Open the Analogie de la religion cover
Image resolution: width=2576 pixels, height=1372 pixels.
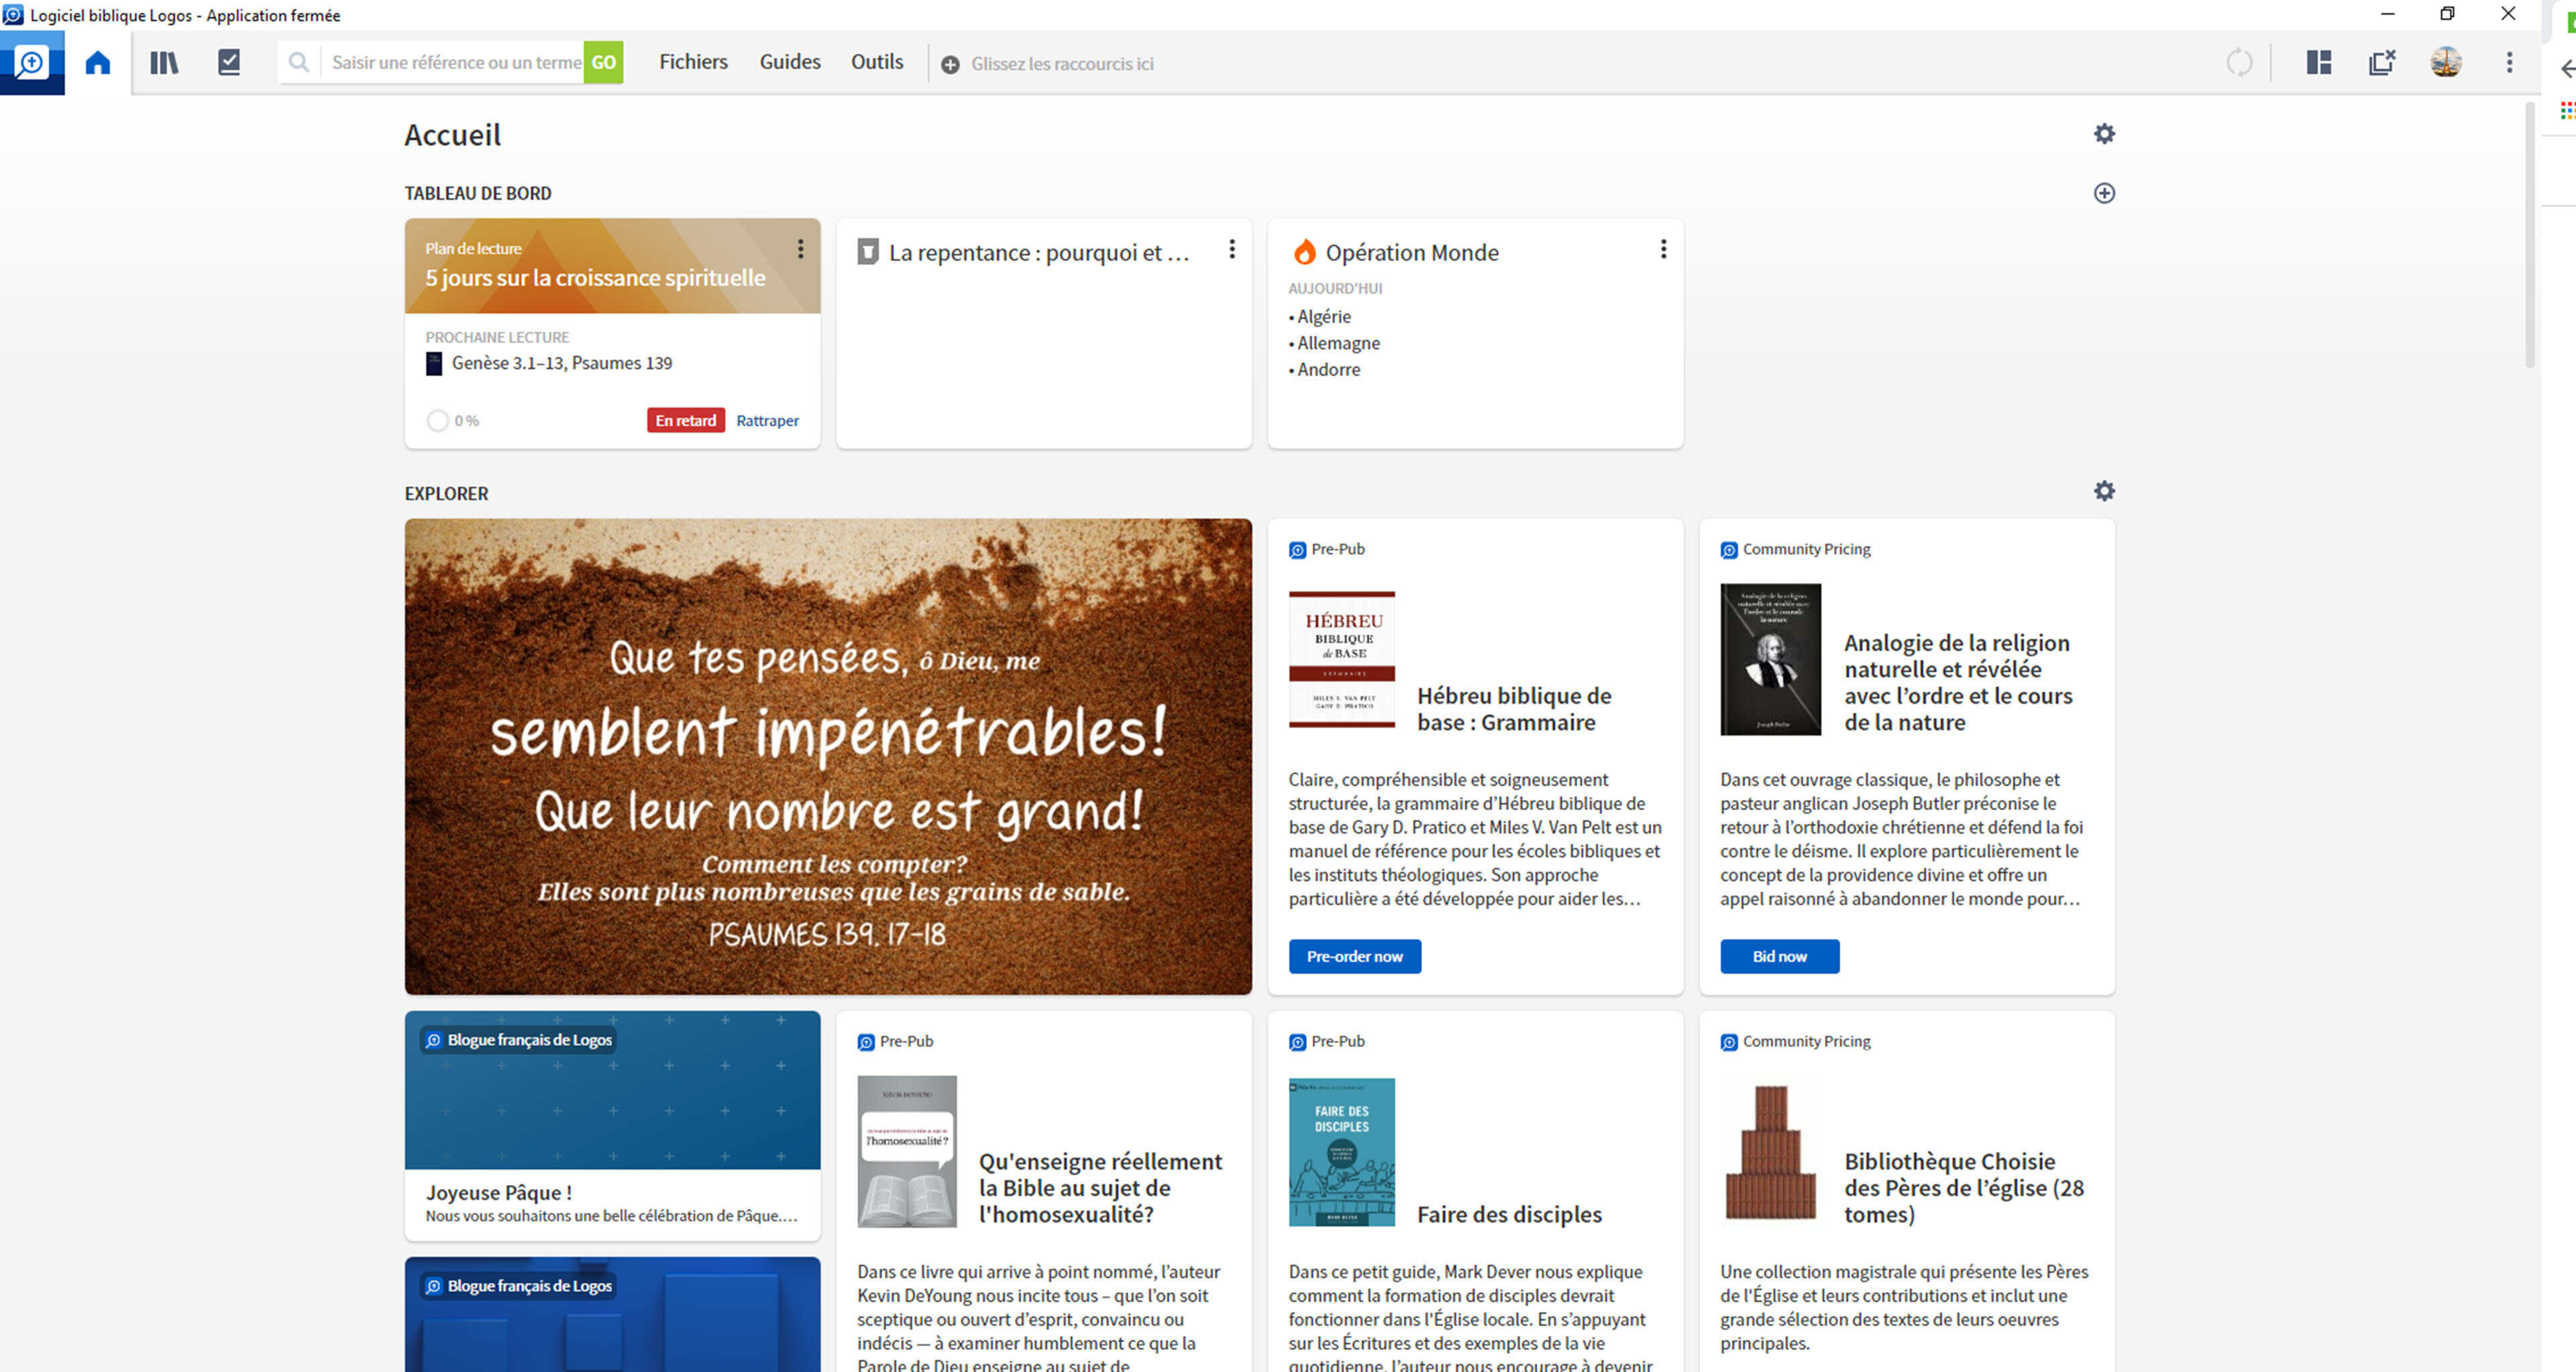(1771, 660)
